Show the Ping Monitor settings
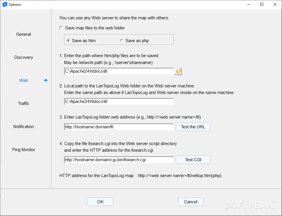This screenshot has width=282, height=216. pos(24,150)
